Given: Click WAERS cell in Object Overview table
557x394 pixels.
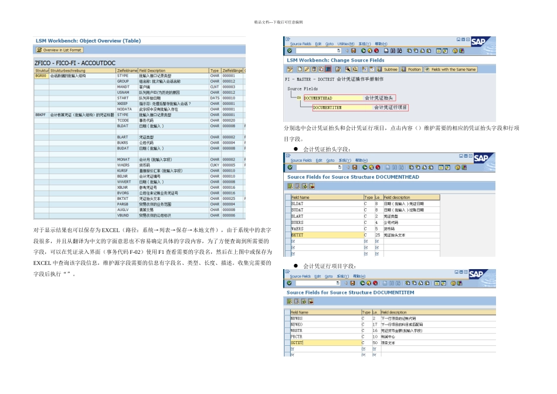Looking at the screenshot, I should (127, 165).
